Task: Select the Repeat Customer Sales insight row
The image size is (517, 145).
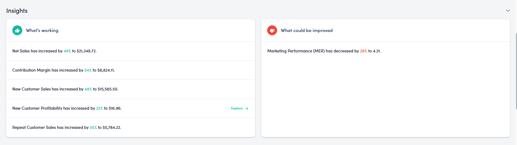Action: pyautogui.click(x=67, y=128)
